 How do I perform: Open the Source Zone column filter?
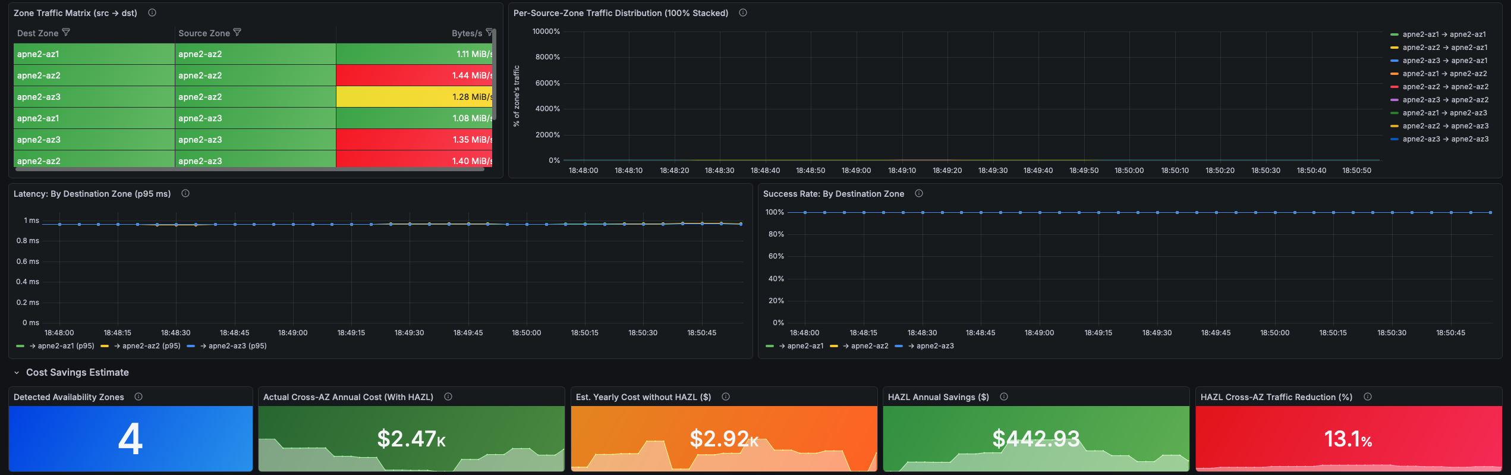[x=237, y=33]
